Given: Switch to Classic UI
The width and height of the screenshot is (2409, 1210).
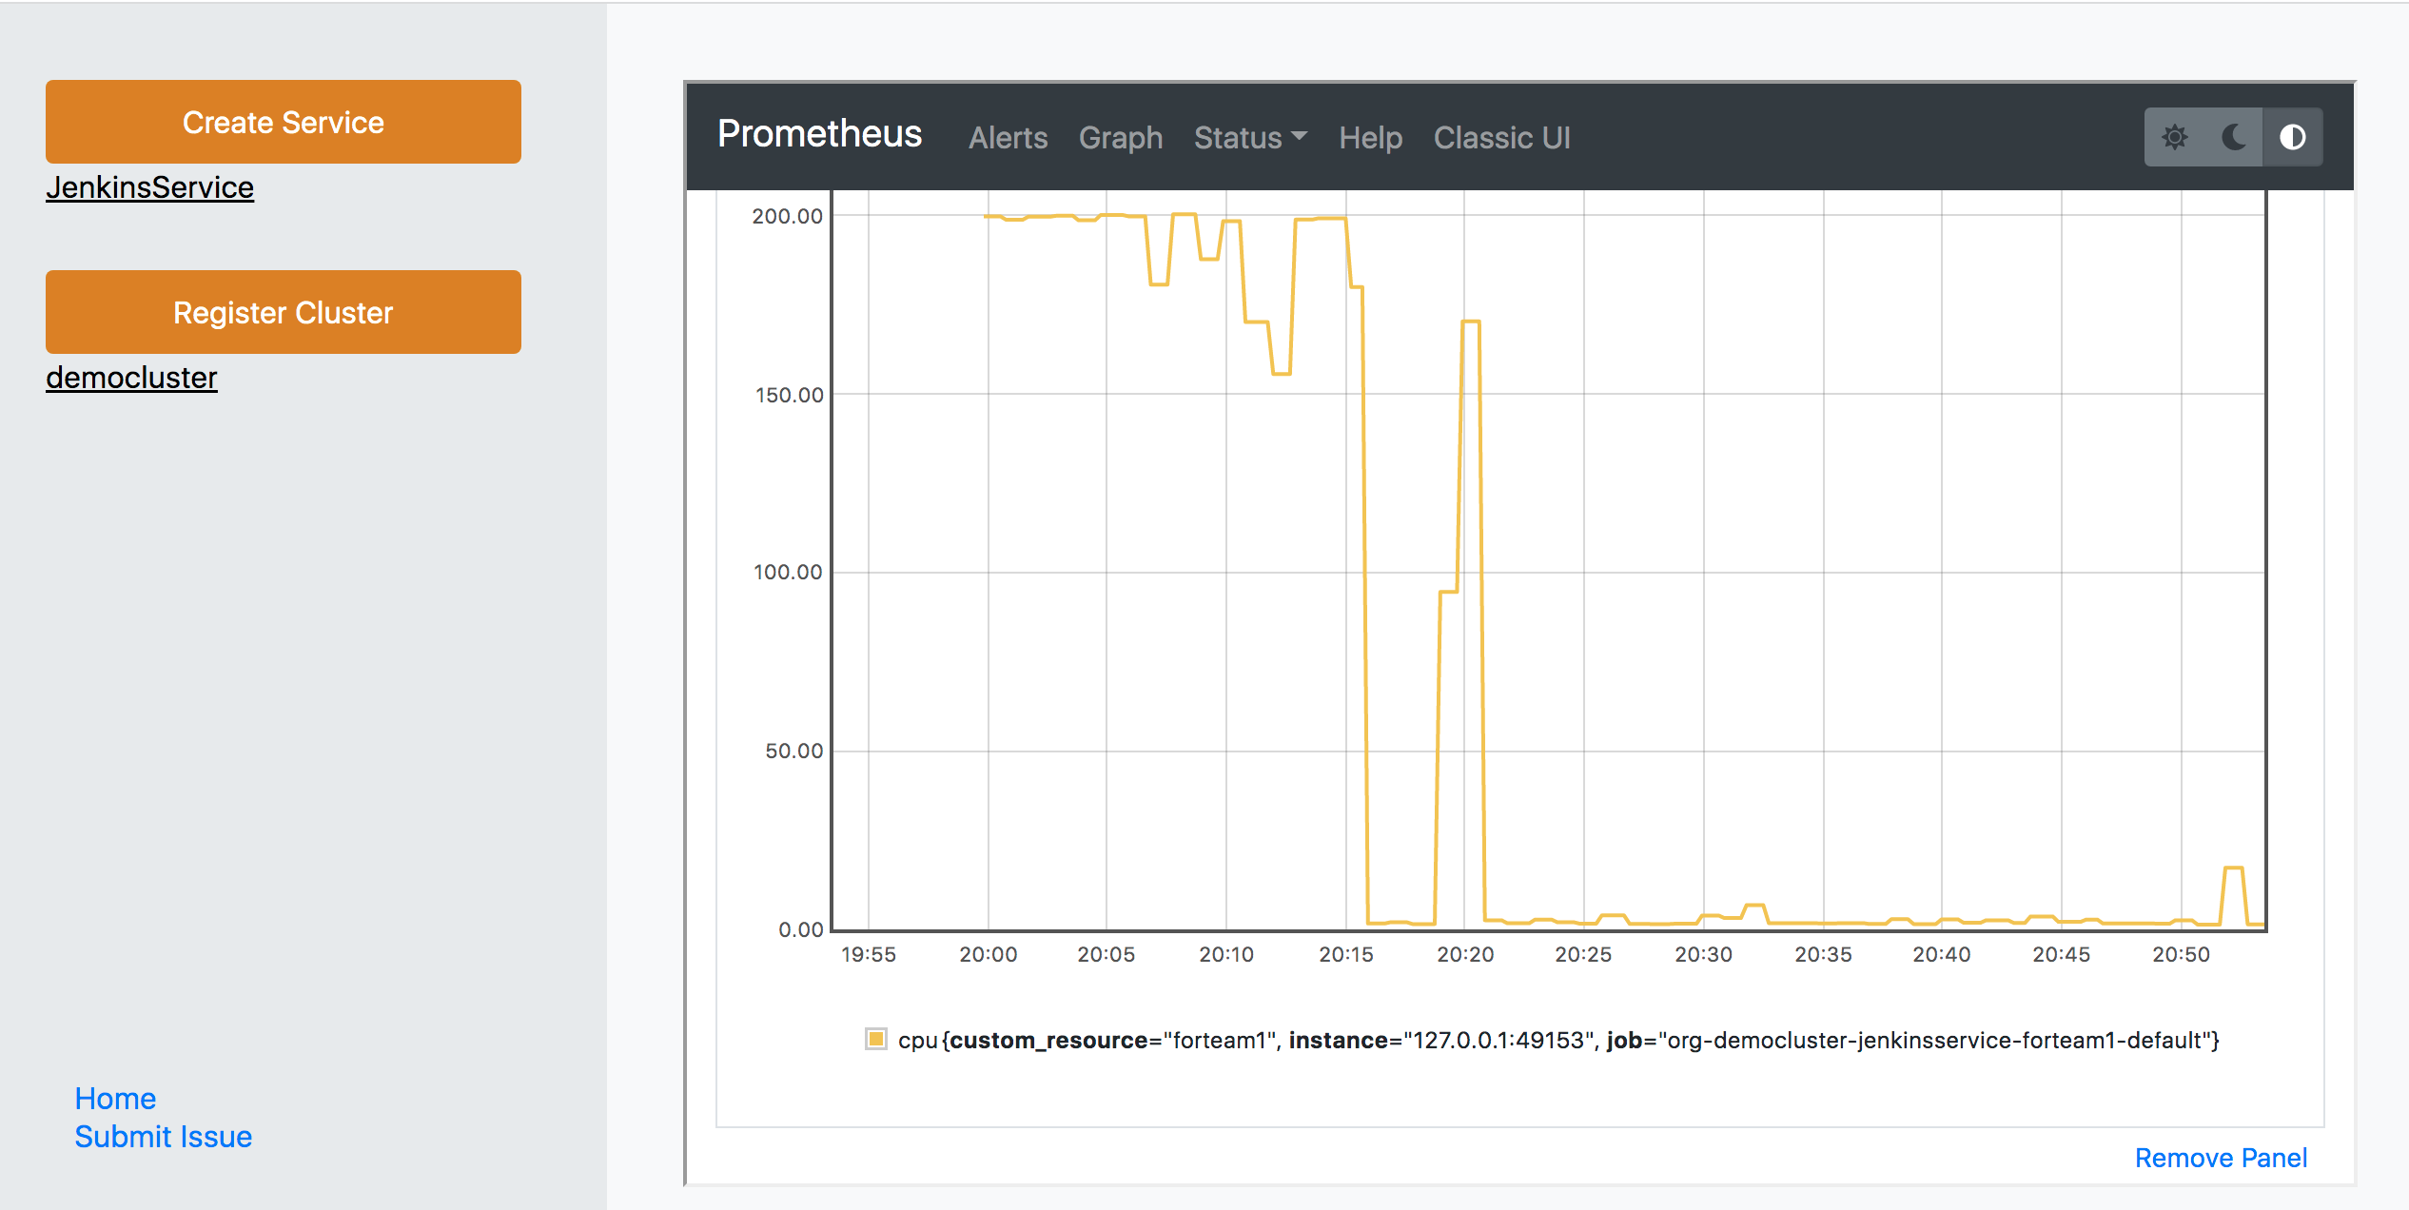Looking at the screenshot, I should click(1501, 138).
